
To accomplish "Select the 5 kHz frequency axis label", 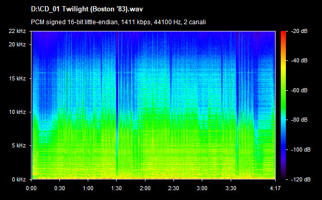I will click(x=19, y=146).
